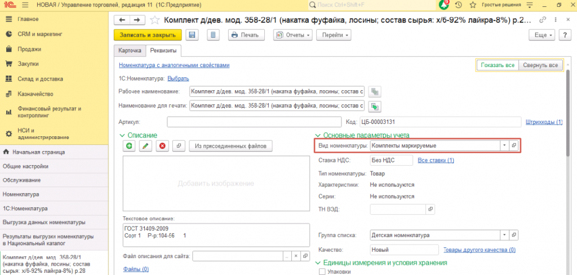Click green plus add image button
Screen dimensions: 577x275
click(130, 146)
